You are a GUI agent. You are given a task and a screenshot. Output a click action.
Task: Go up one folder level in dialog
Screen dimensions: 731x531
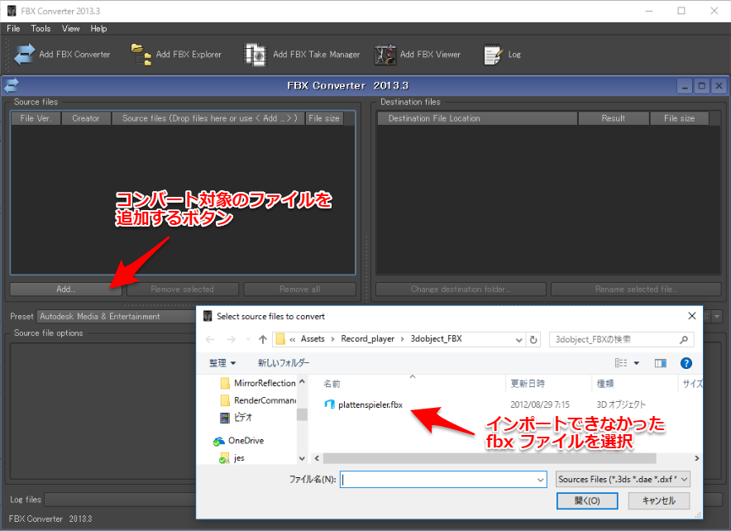(x=262, y=339)
